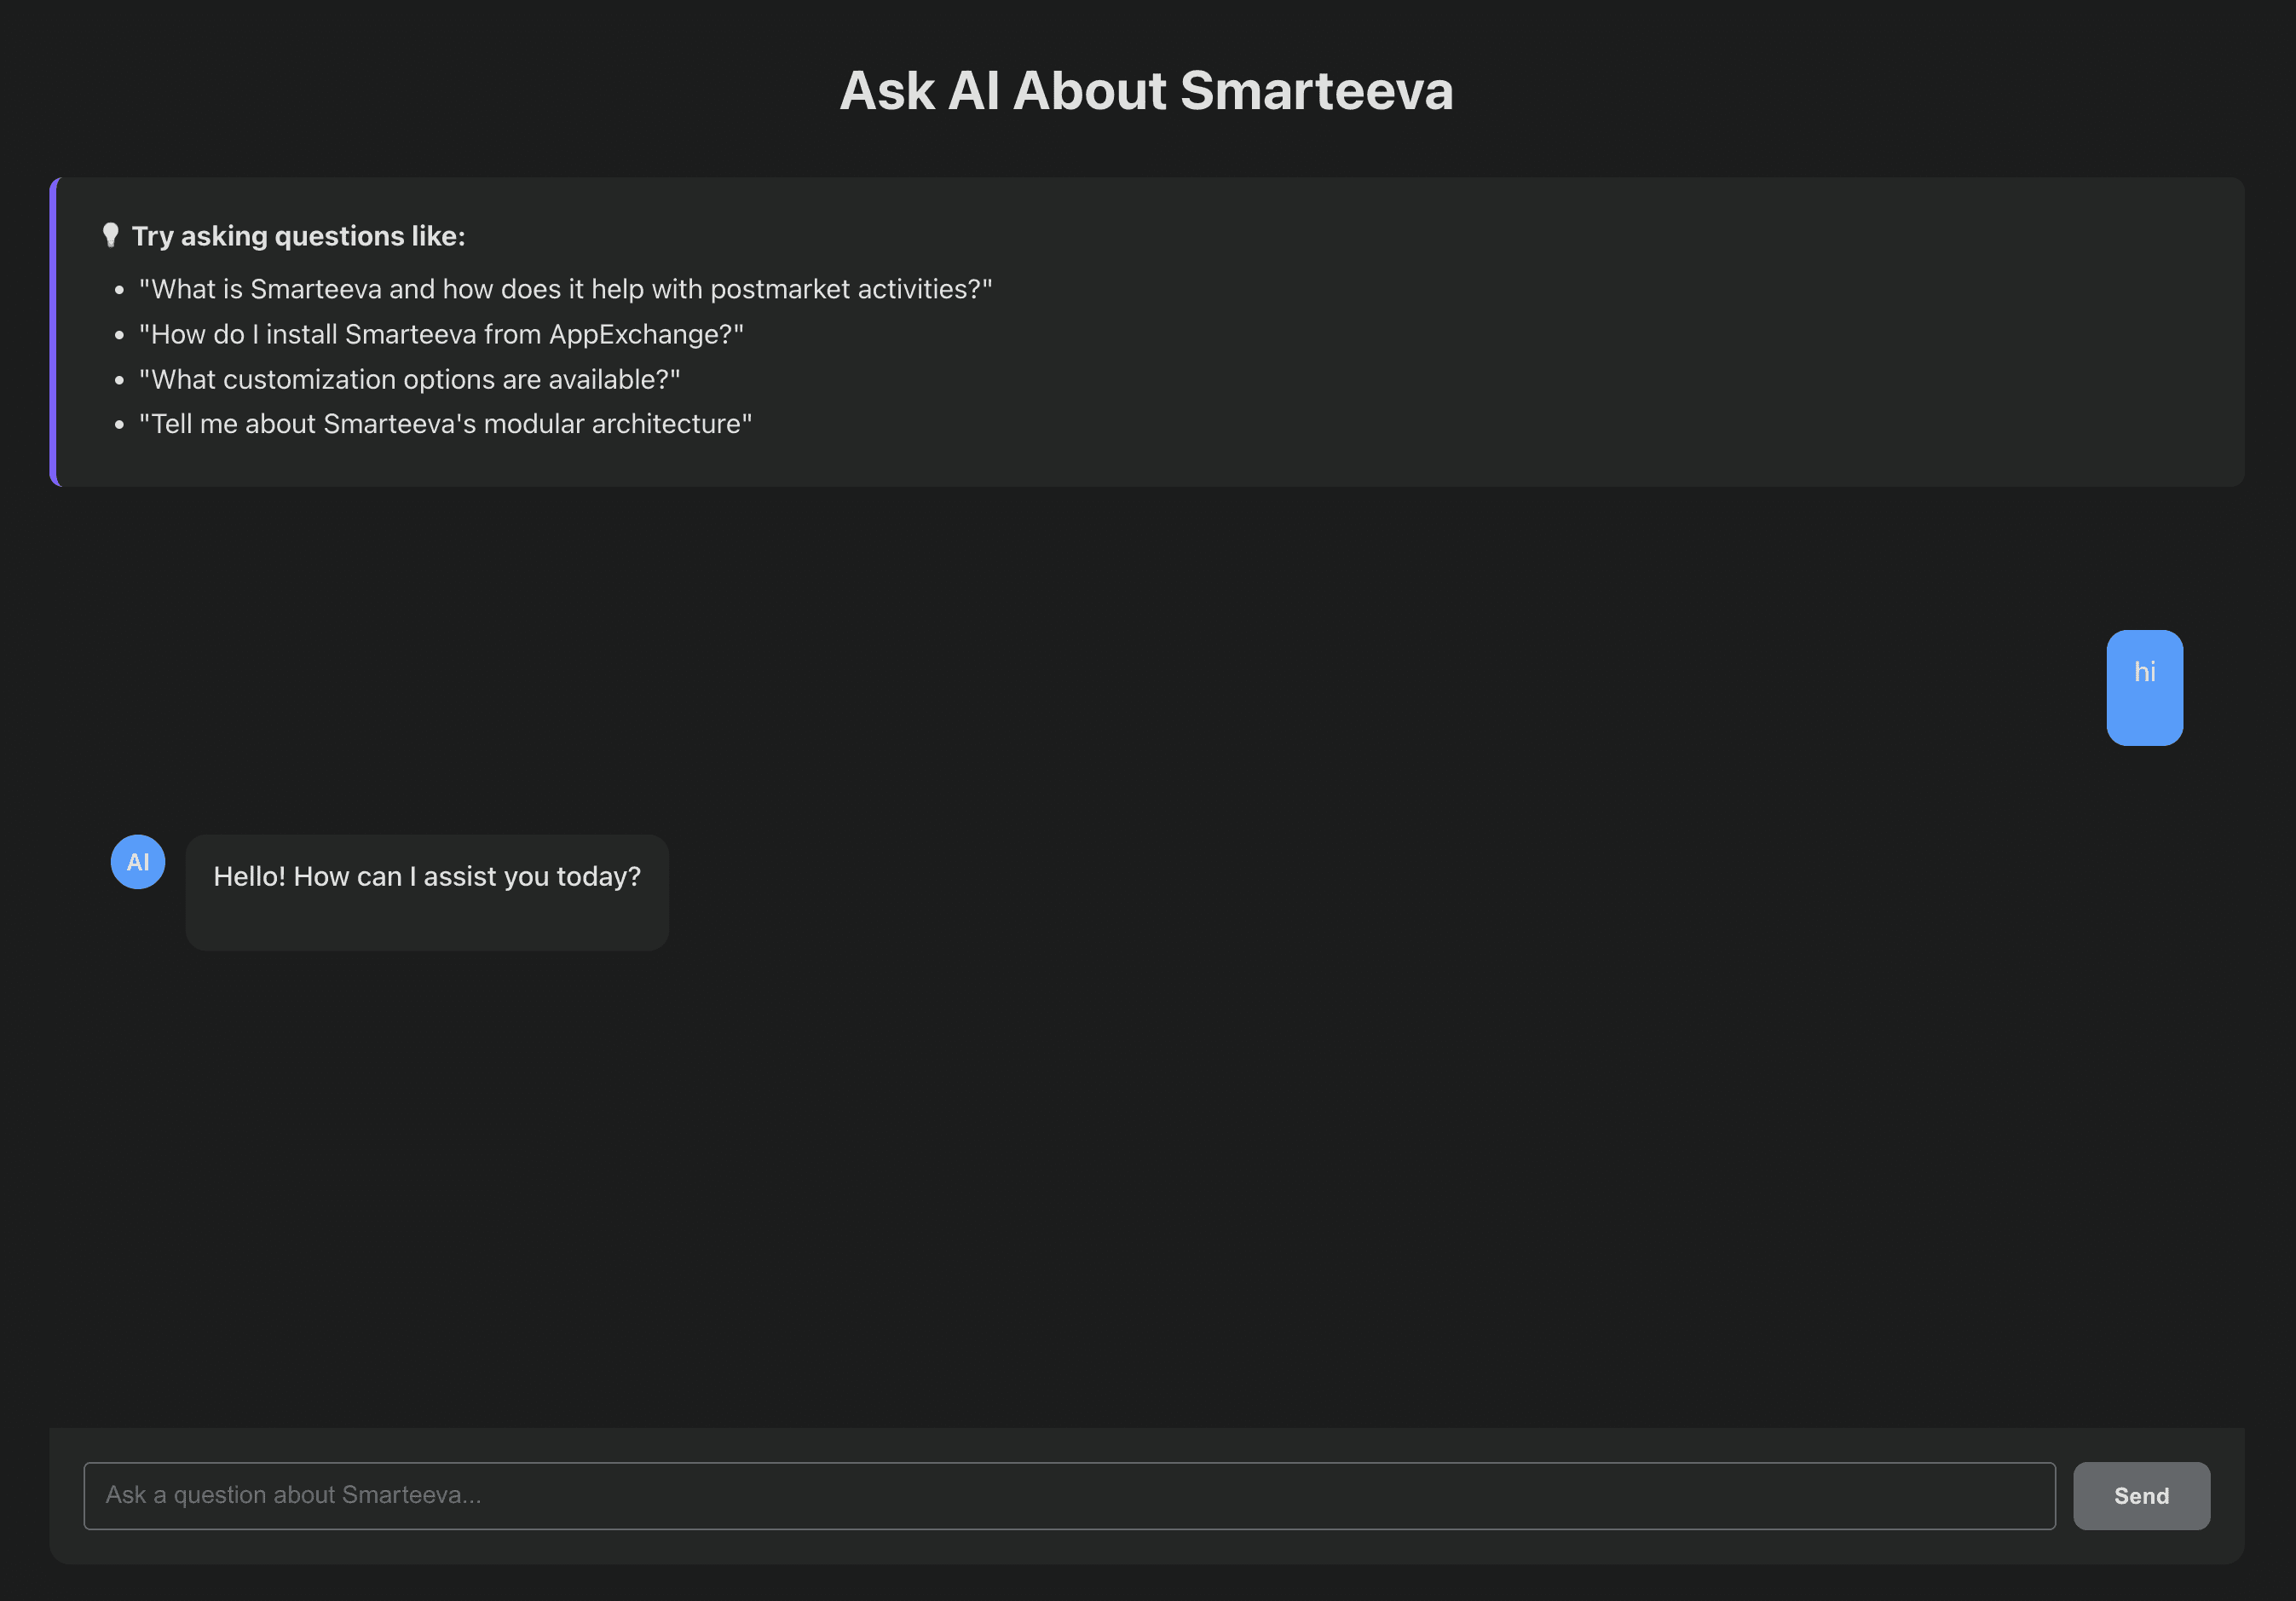Image resolution: width=2296 pixels, height=1601 pixels.
Task: Click the lightbulb tip icon
Action: tap(111, 235)
